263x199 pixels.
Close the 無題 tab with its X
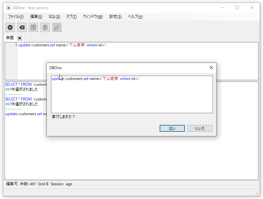(x=20, y=38)
